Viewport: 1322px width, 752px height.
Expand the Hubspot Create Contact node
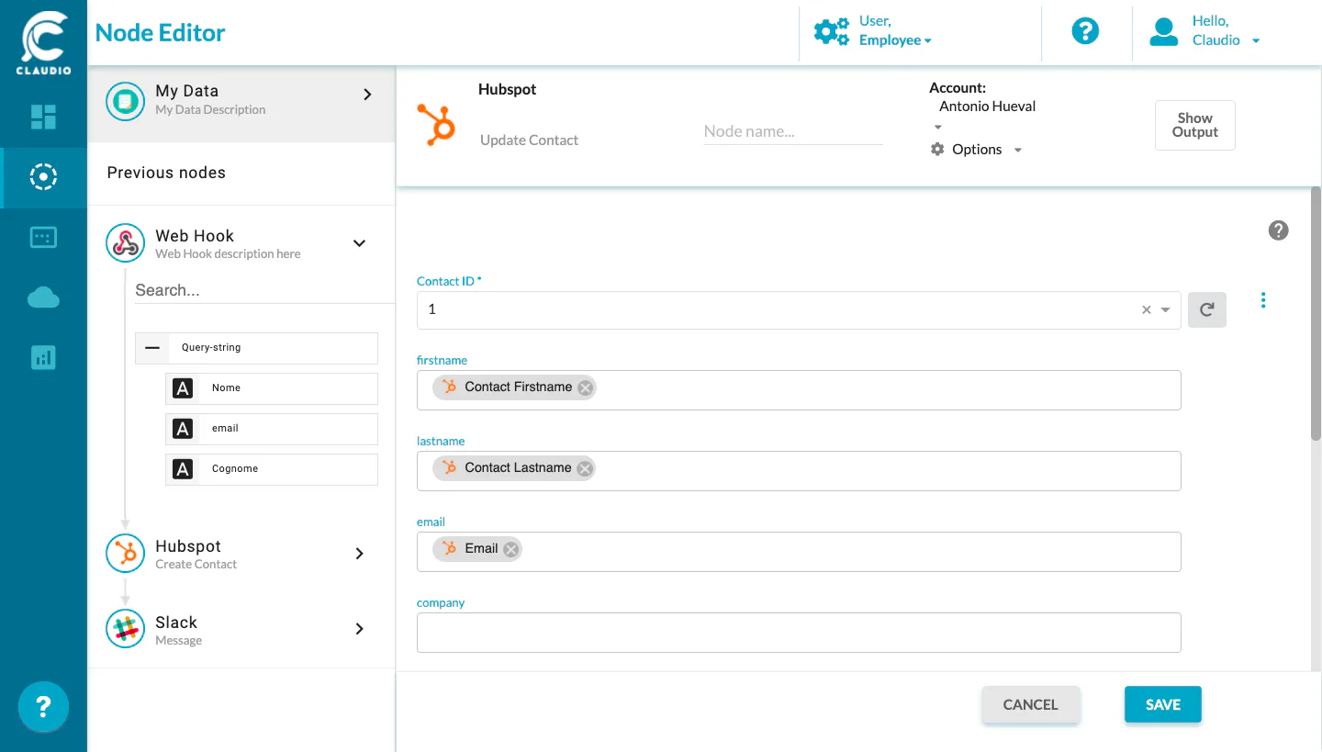pos(360,554)
